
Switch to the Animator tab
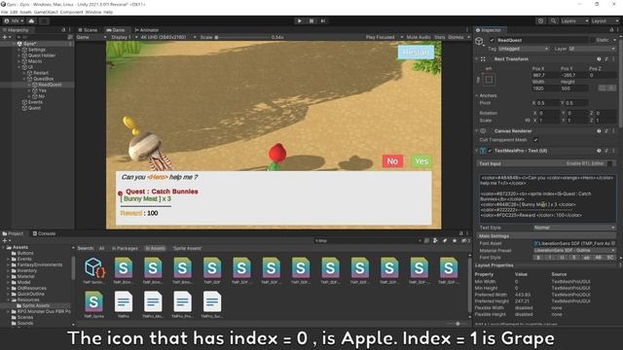pyautogui.click(x=147, y=30)
